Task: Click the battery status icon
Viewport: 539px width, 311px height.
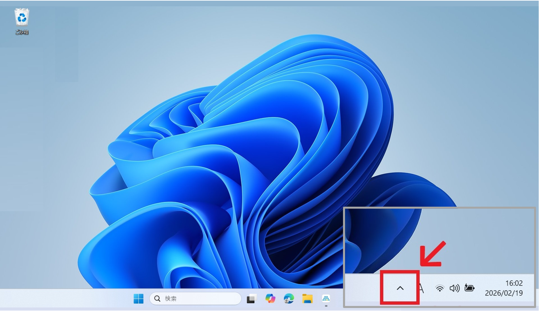Action: [x=469, y=288]
